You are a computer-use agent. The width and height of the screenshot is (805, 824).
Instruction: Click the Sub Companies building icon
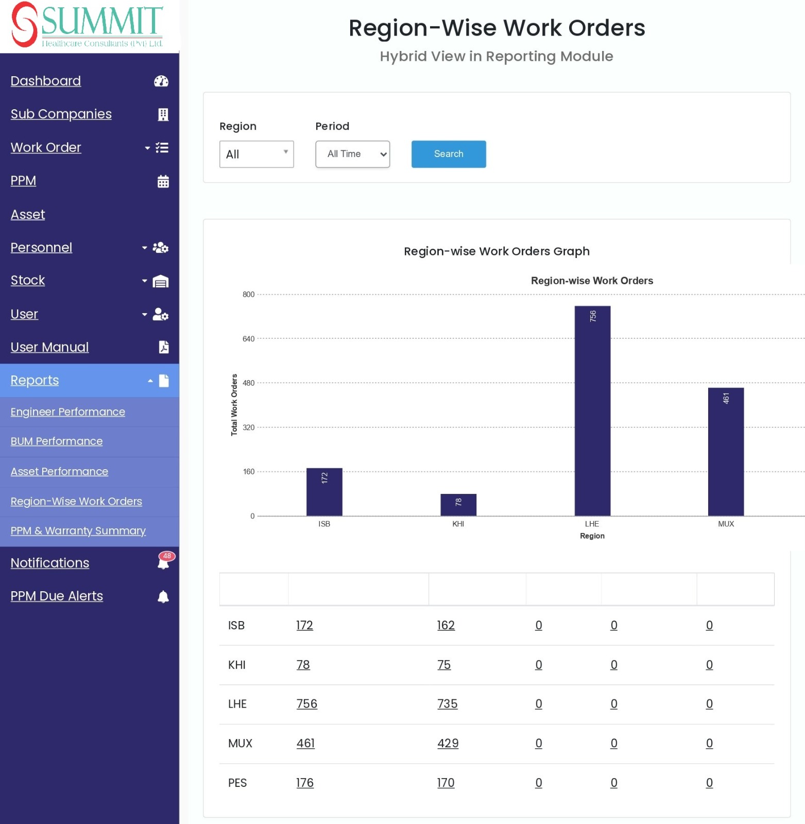[x=163, y=114]
